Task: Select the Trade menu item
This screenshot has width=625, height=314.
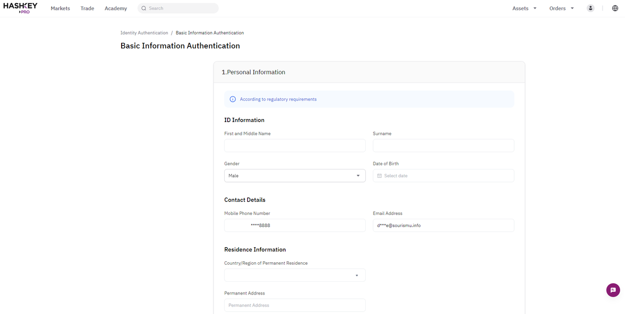Action: 87,8
